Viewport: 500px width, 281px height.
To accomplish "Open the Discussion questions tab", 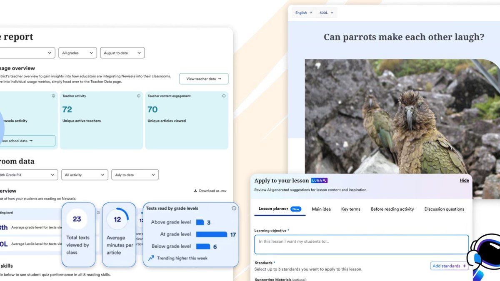I will [x=444, y=209].
